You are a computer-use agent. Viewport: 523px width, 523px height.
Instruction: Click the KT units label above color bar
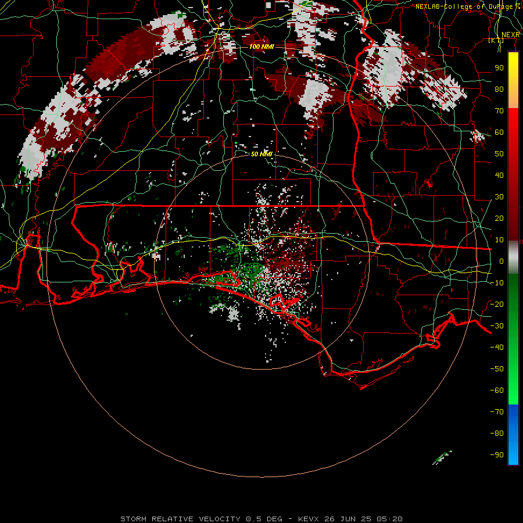(496, 40)
